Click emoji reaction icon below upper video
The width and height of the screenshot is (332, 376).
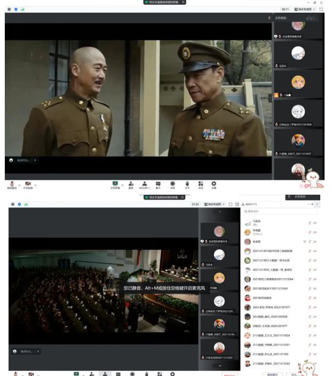coord(11,160)
